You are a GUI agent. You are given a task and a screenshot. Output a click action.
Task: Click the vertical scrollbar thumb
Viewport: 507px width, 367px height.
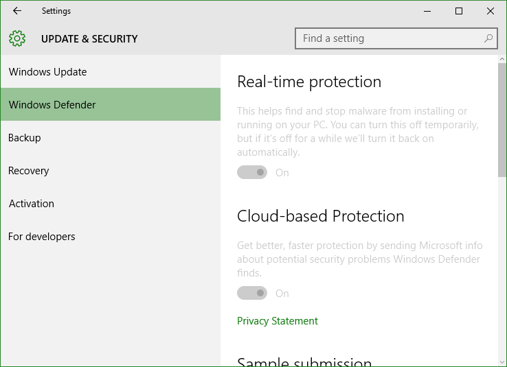coord(502,120)
